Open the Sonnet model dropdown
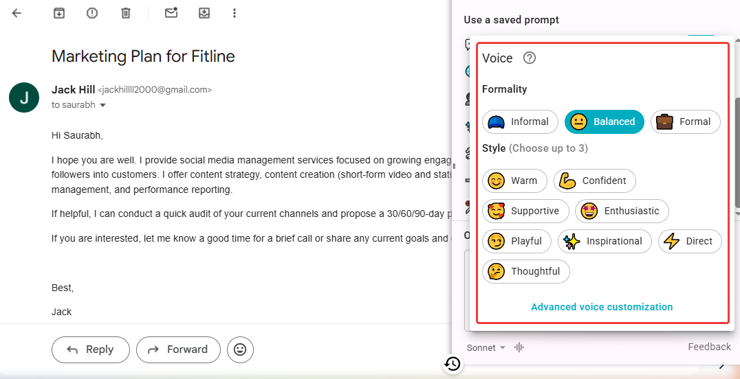This screenshot has height=379, width=740. 486,347
